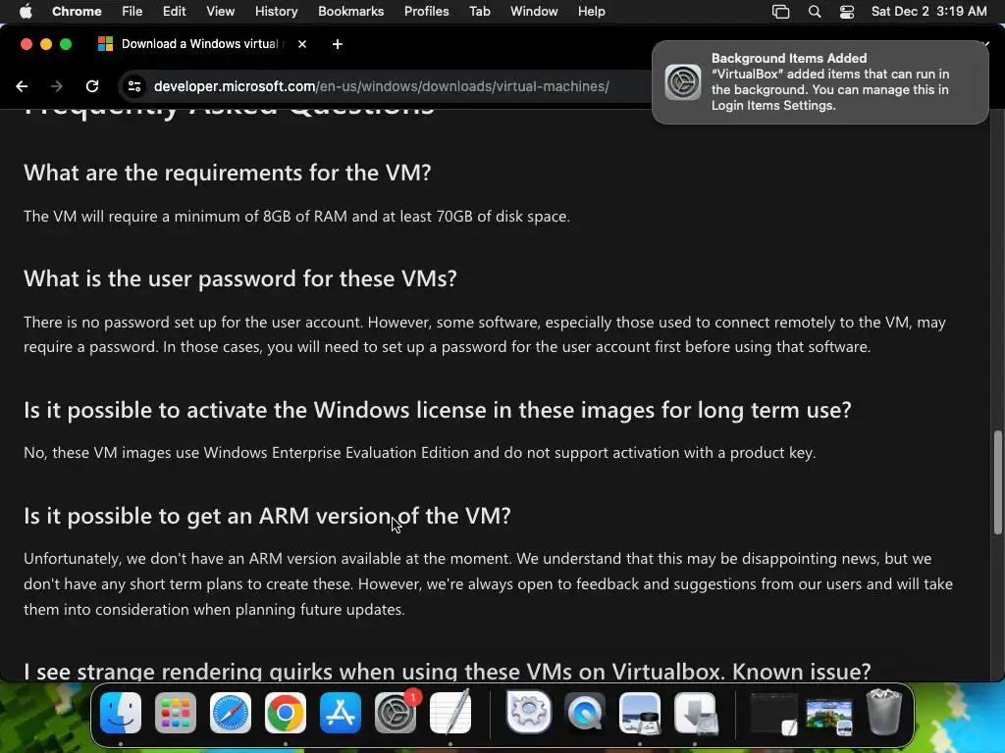
Task: Open App Store from the Dock
Action: pos(341,713)
